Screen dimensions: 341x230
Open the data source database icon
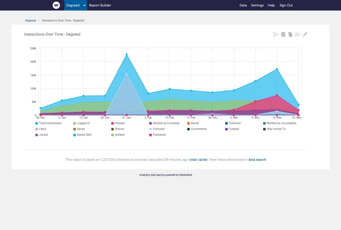[x=283, y=34]
